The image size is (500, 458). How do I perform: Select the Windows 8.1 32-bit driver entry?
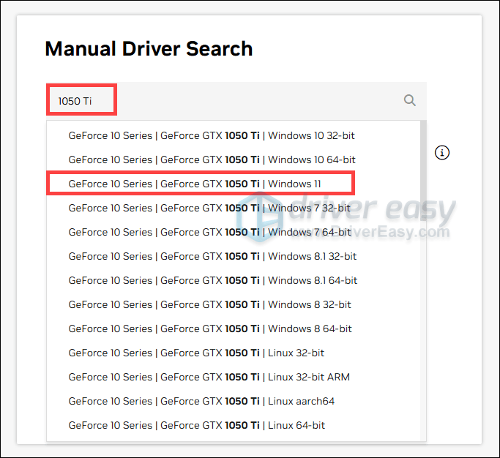click(212, 256)
